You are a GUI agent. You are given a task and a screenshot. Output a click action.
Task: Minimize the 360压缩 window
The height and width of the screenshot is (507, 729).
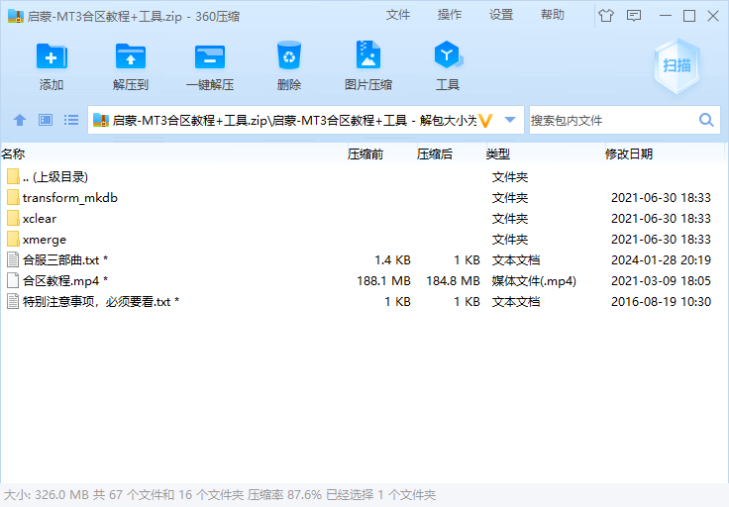(666, 16)
